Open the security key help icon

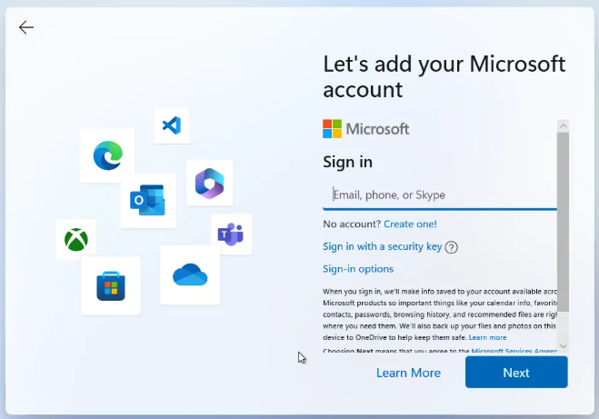click(x=451, y=247)
